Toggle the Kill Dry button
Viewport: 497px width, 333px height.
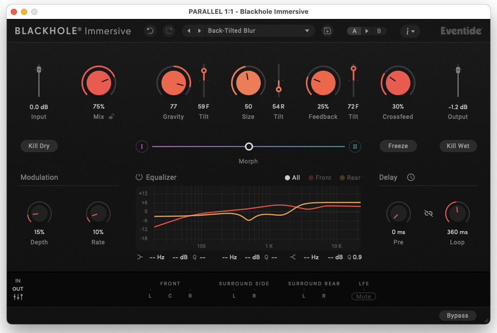pyautogui.click(x=39, y=145)
